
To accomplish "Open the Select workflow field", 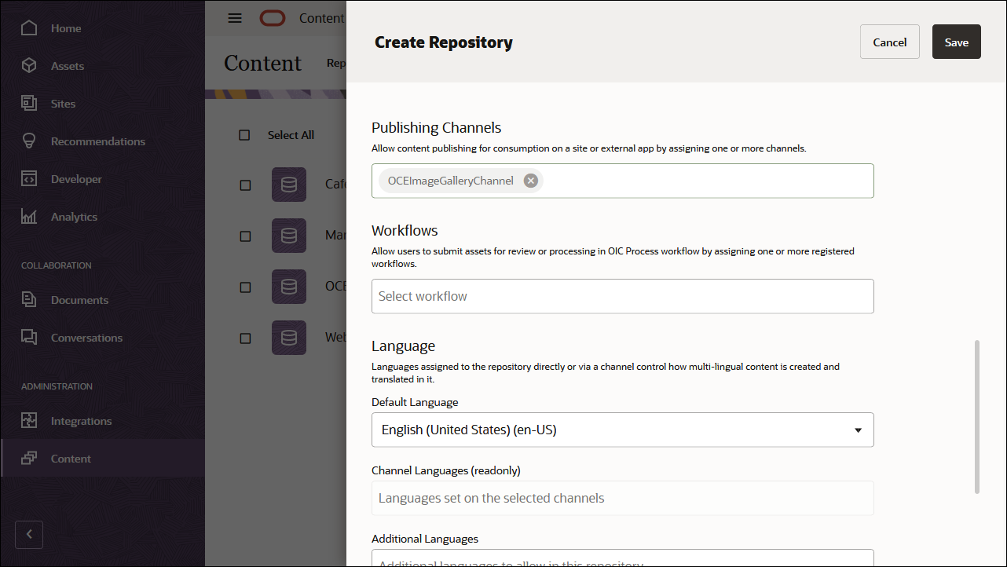I will (622, 296).
